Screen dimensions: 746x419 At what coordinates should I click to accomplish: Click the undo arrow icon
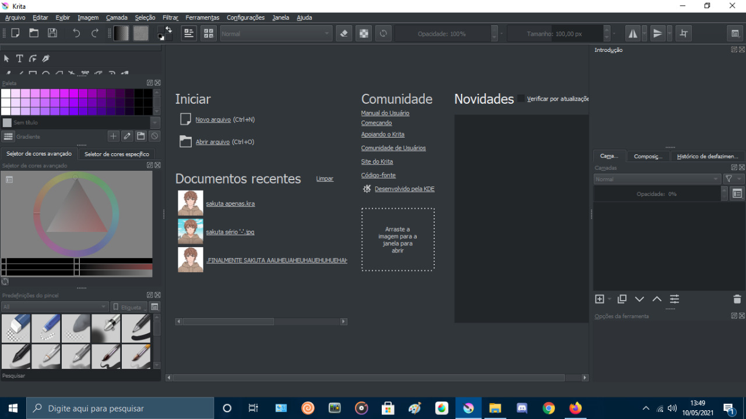[76, 33]
